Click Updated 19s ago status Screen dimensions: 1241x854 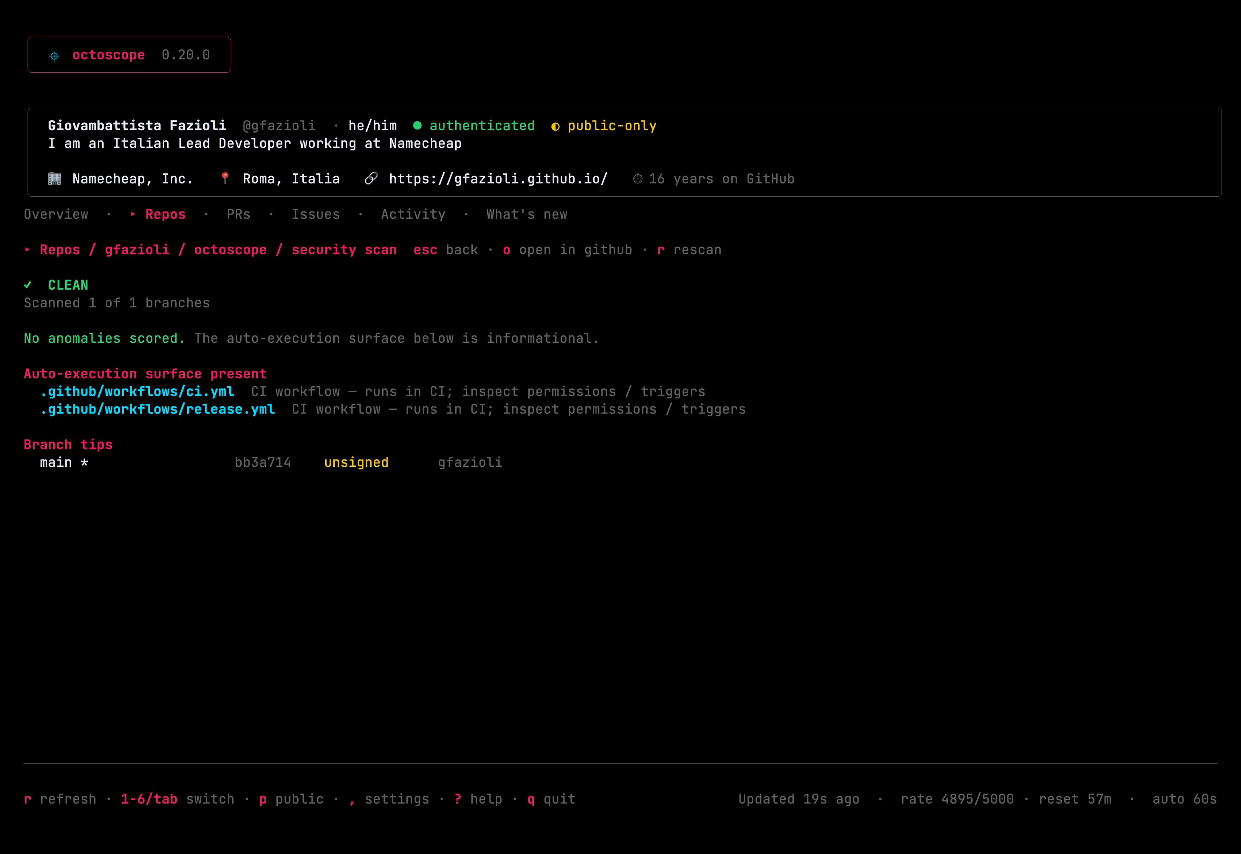(799, 799)
